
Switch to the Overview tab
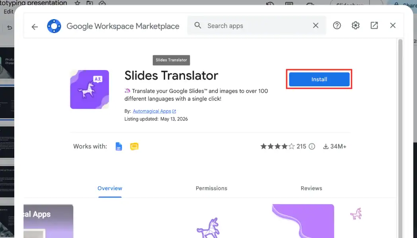click(x=110, y=188)
